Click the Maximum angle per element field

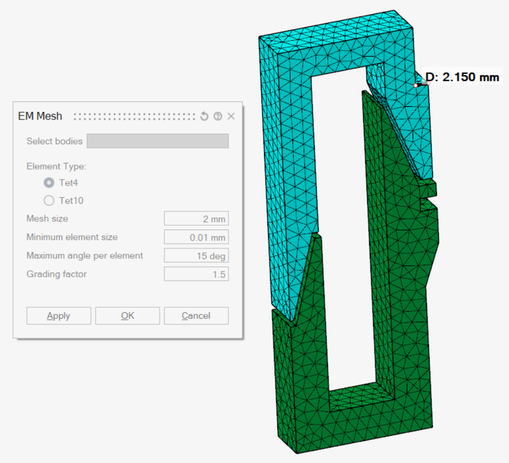pos(196,255)
